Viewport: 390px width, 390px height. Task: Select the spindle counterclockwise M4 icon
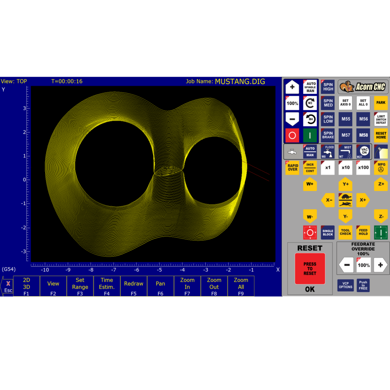pyautogui.click(x=310, y=119)
